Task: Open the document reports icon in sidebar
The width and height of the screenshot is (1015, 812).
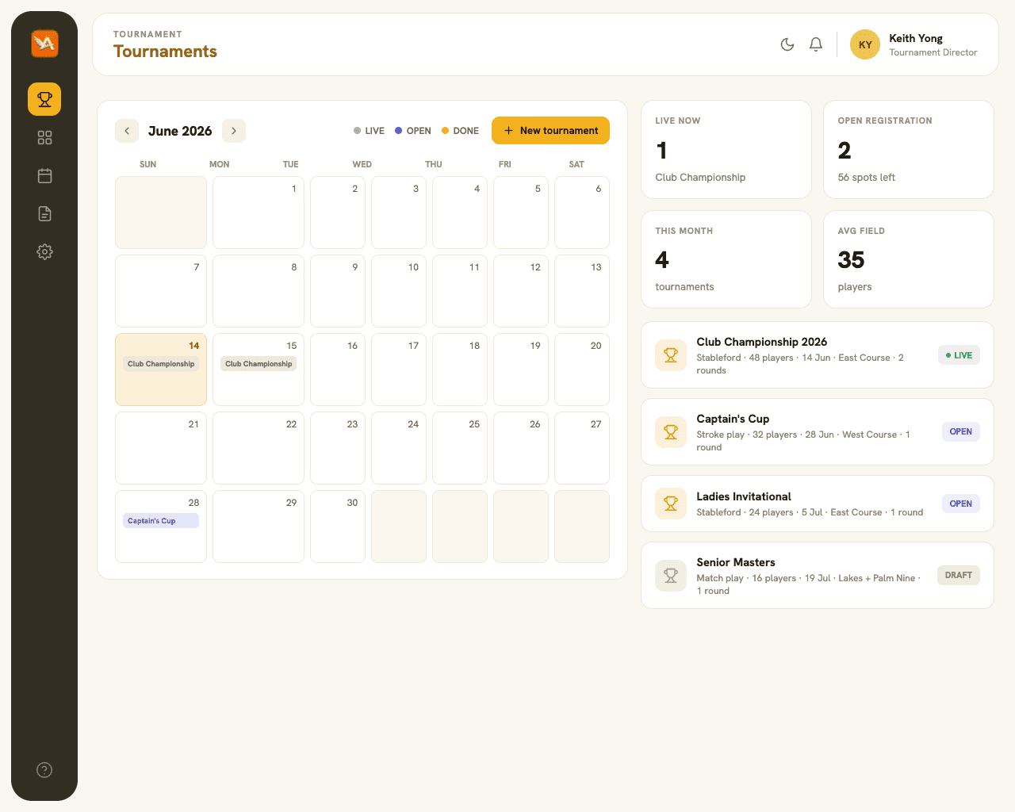Action: pos(44,214)
